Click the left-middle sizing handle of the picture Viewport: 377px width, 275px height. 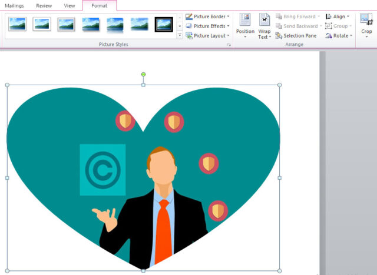7,178
